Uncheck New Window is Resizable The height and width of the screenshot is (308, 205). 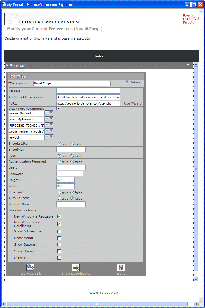(59, 217)
